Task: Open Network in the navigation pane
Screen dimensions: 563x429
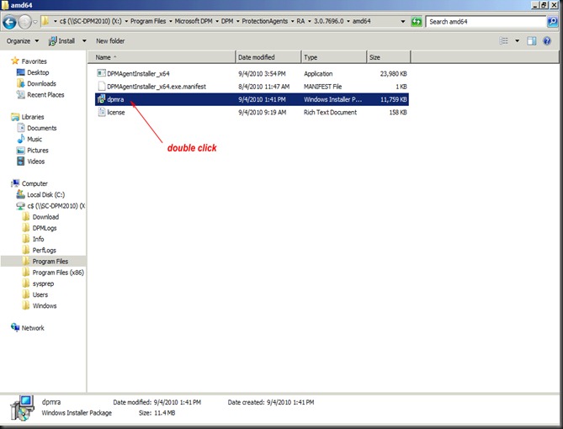Action: pos(33,328)
